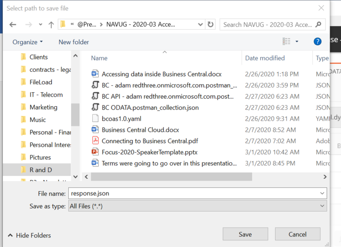Click the search magnifier icon
This screenshot has width=341, height=247.
click(x=318, y=24)
